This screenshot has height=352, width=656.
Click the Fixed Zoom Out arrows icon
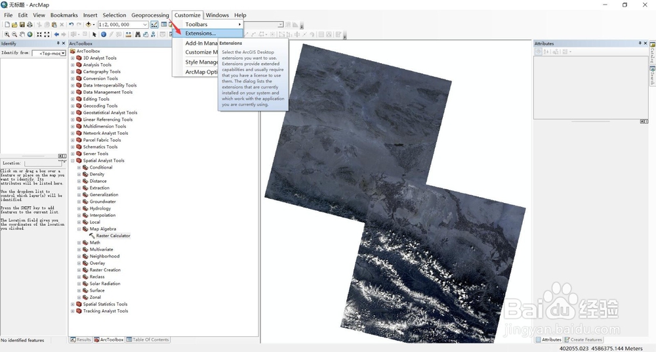[47, 34]
